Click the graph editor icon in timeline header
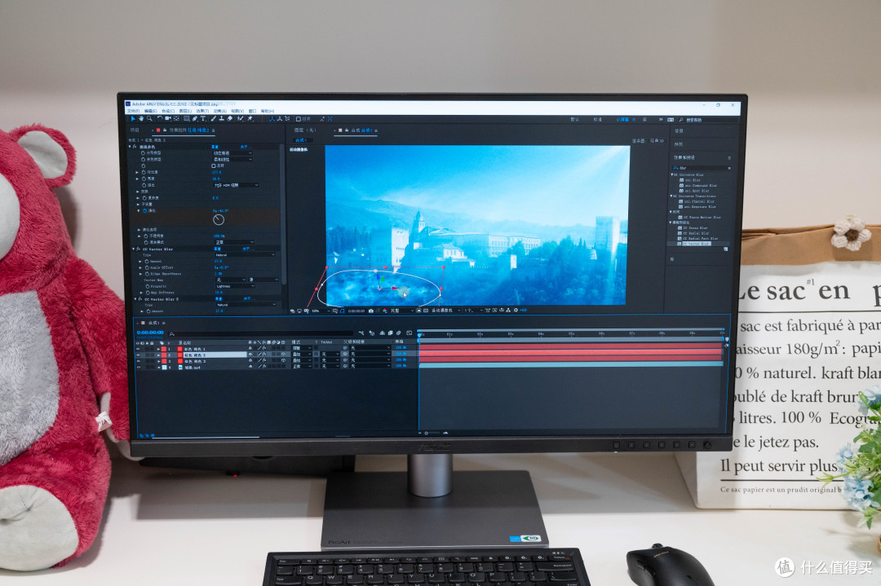Viewport: 881px width, 586px height. click(x=409, y=333)
